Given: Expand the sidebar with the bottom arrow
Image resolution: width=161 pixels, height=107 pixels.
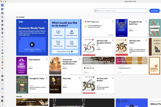Looking at the screenshot, I should (x=5, y=105).
